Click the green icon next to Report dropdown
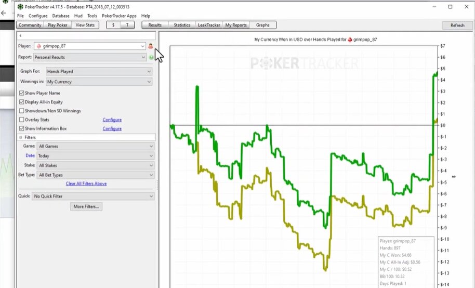 tap(151, 57)
